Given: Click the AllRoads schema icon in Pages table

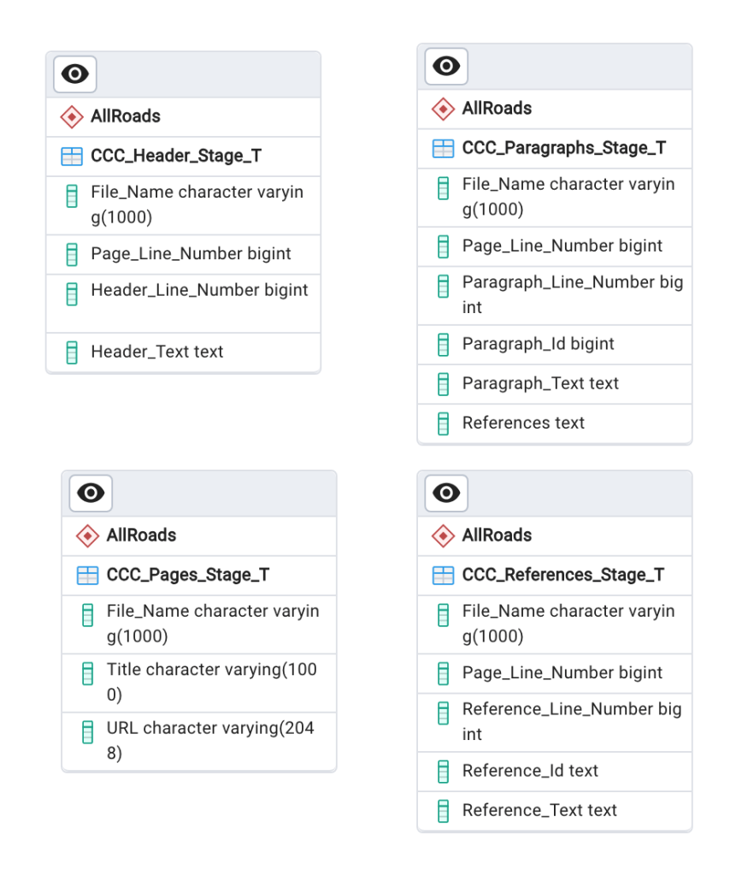Looking at the screenshot, I should [x=87, y=536].
